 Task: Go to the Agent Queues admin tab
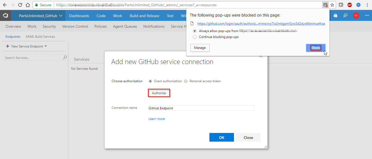[x=125, y=26]
